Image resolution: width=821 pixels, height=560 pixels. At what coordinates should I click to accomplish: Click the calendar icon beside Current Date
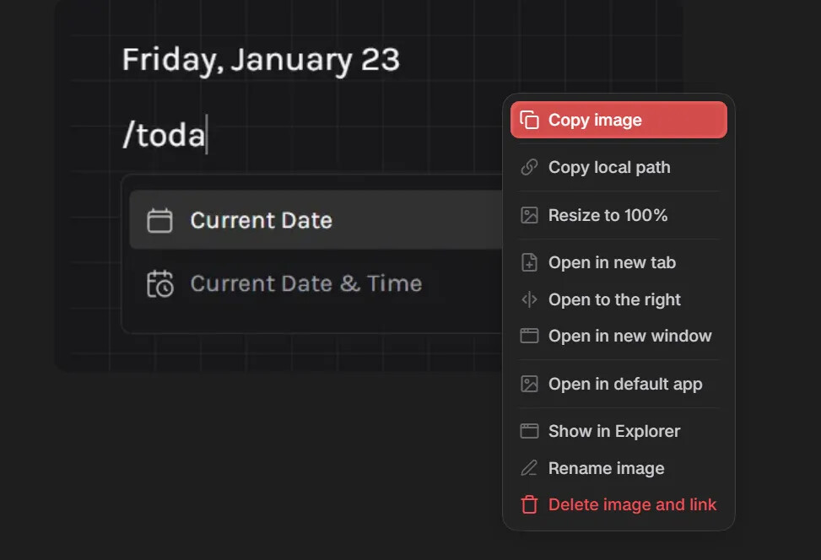[x=159, y=221]
